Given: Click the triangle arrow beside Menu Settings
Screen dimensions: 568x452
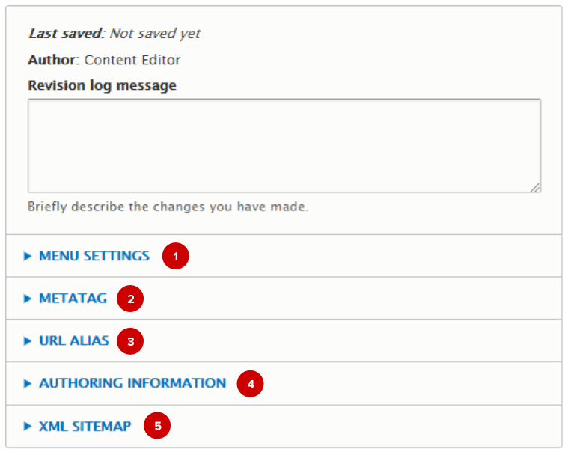Looking at the screenshot, I should tap(28, 256).
